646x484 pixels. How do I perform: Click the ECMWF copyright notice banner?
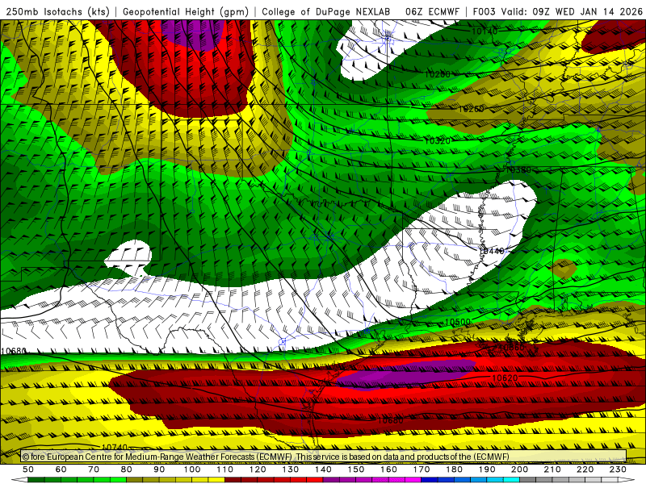324,457
